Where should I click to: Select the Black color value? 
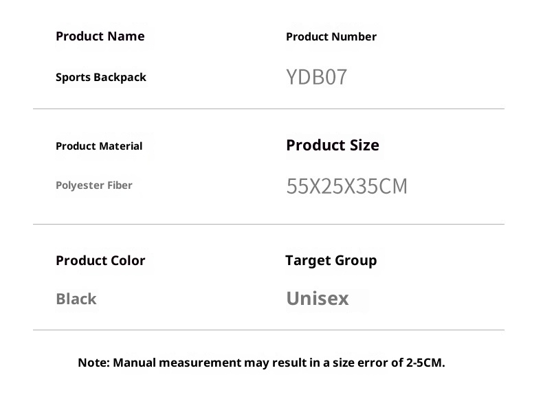click(76, 299)
